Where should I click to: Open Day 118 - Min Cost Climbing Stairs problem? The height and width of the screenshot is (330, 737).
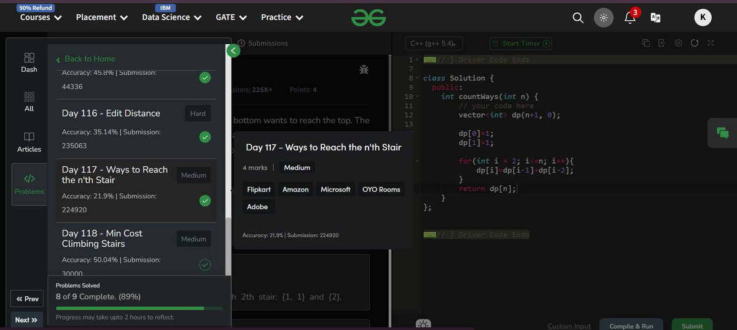pyautogui.click(x=102, y=239)
